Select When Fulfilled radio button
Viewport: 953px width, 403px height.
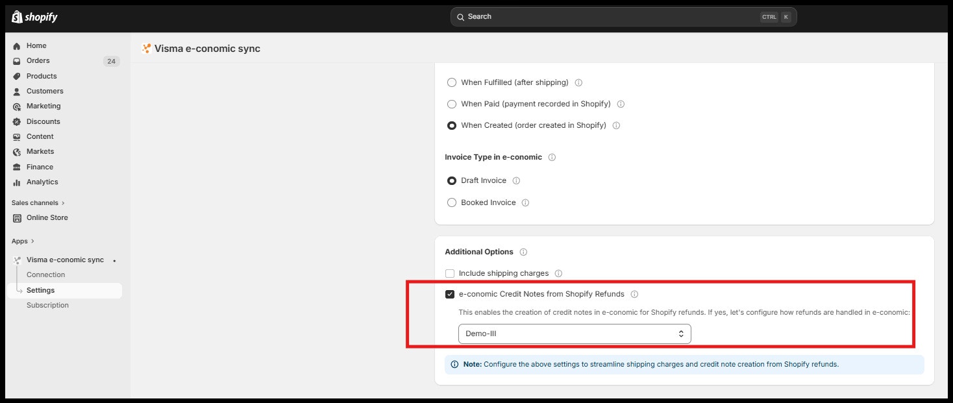[452, 83]
